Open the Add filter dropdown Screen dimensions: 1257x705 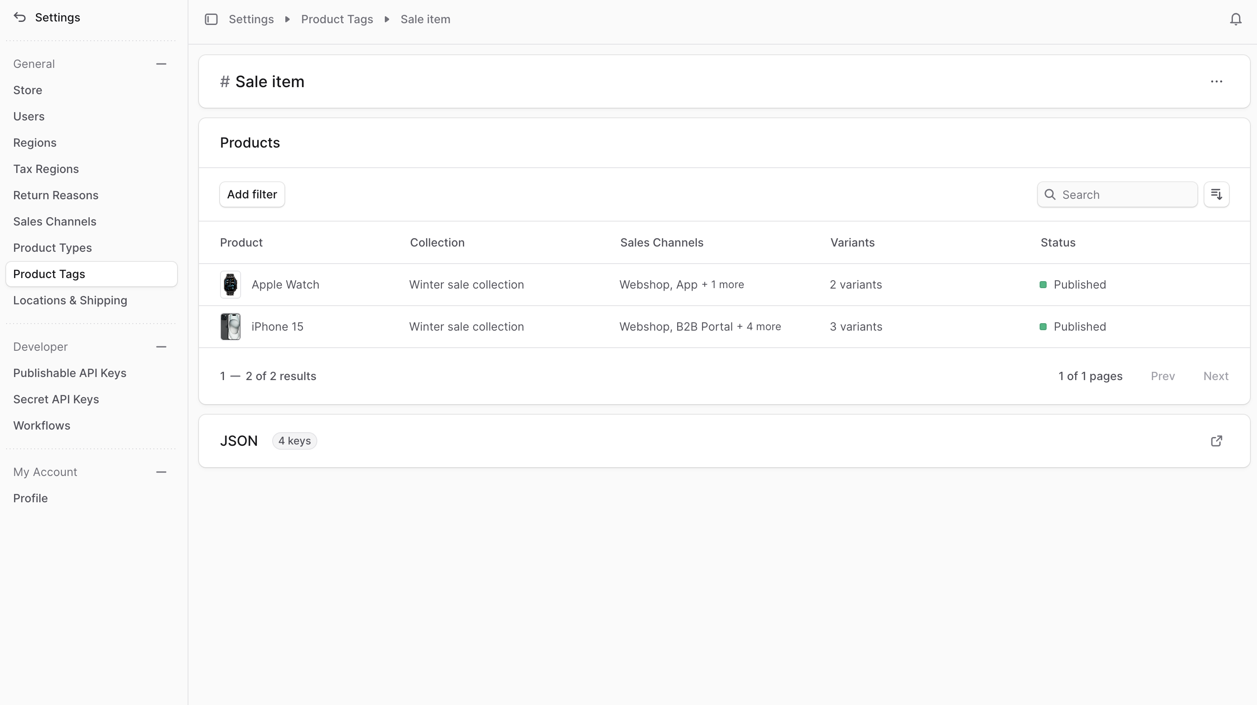coord(252,194)
